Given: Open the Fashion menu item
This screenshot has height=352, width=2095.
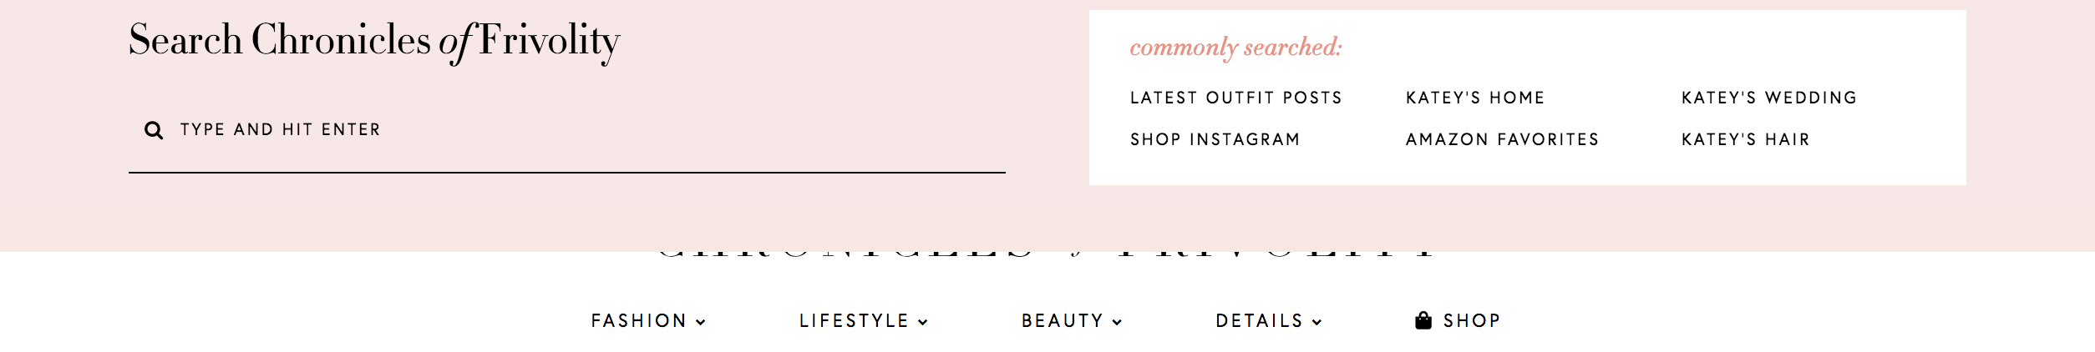Looking at the screenshot, I should point(638,321).
